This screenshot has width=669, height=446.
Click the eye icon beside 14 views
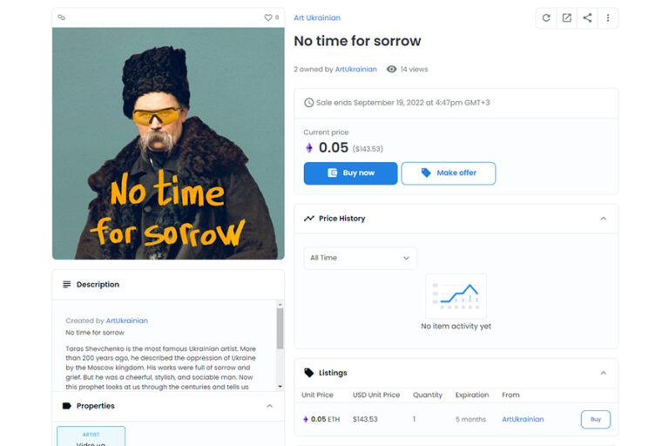coord(391,69)
